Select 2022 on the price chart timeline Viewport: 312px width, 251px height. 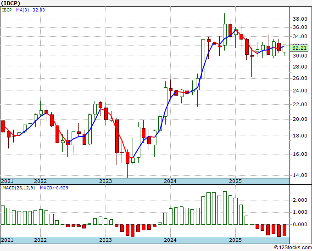(40, 181)
